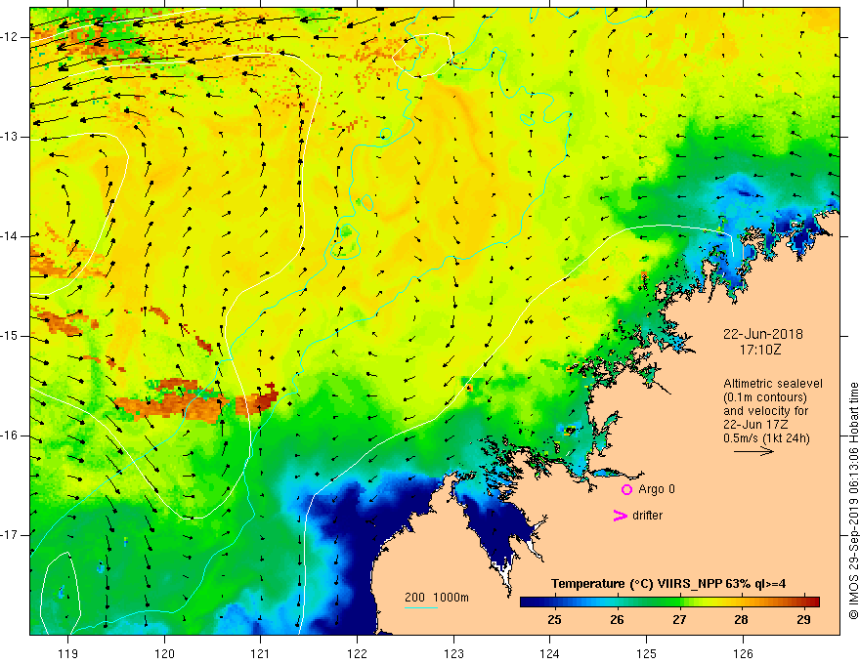This screenshot has height=664, width=860.
Task: Click the 29 tick on temperature scale
Action: coord(804,620)
